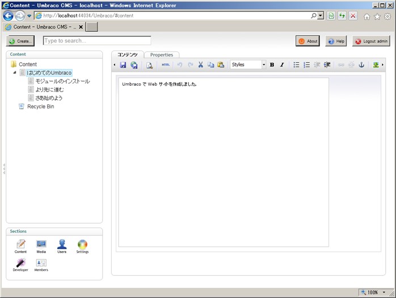Close the Content - Umbraco CMS tab
Viewport: 396px width, 298px height.
(81, 27)
